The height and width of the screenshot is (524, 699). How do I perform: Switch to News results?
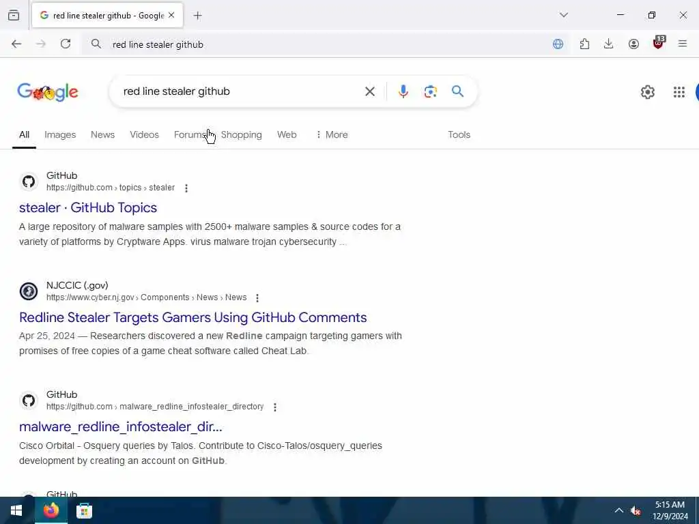click(102, 134)
